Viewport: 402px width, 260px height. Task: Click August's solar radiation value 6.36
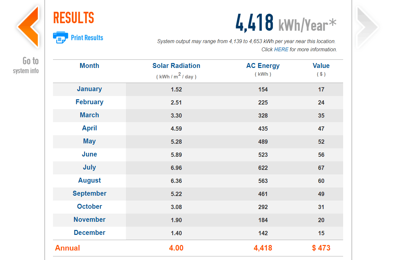pos(176,181)
